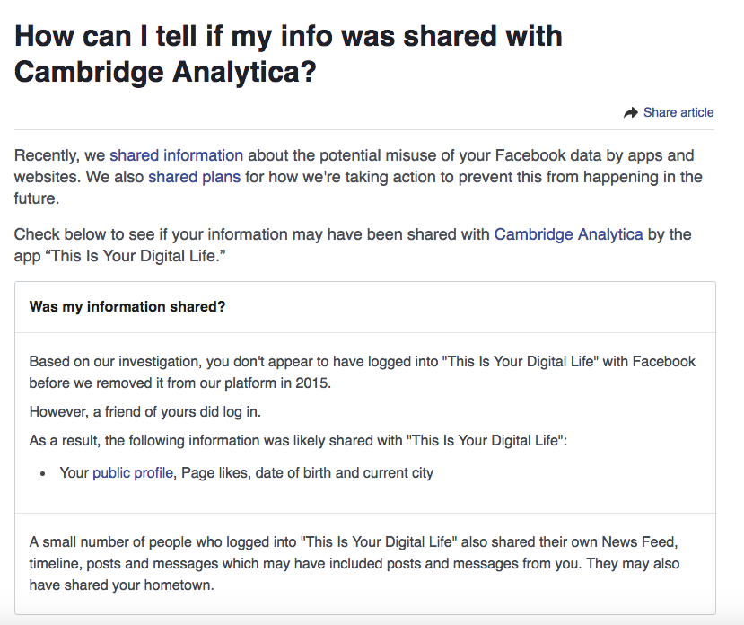Visit the "public profile" link

pyautogui.click(x=133, y=472)
